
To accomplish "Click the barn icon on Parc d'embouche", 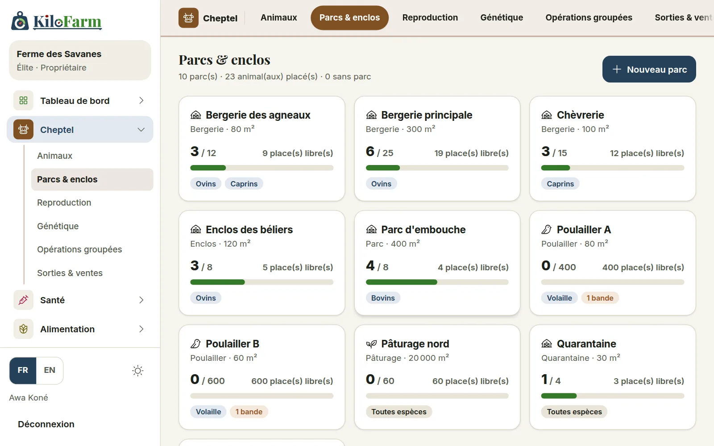I will point(371,229).
